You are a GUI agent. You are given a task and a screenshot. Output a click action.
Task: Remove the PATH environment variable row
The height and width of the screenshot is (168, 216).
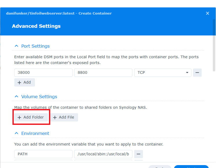[138, 154]
